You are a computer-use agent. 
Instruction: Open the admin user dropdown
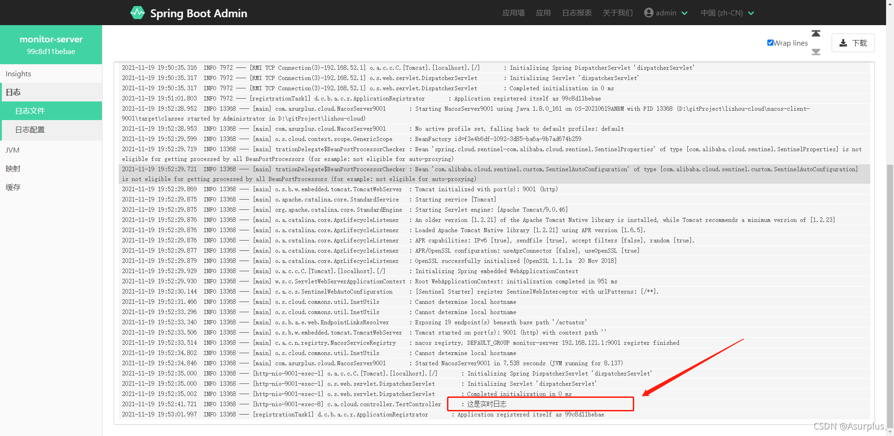coord(666,13)
